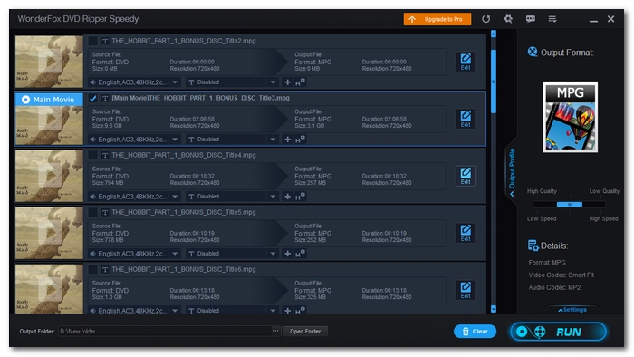634x357 pixels.
Task: Adjust the quality versus speed slider
Action: 570,205
